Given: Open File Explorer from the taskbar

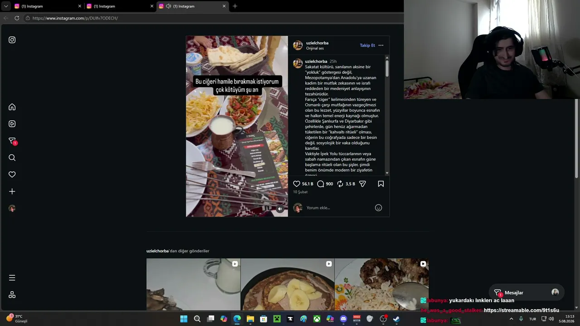Looking at the screenshot, I should point(250,319).
